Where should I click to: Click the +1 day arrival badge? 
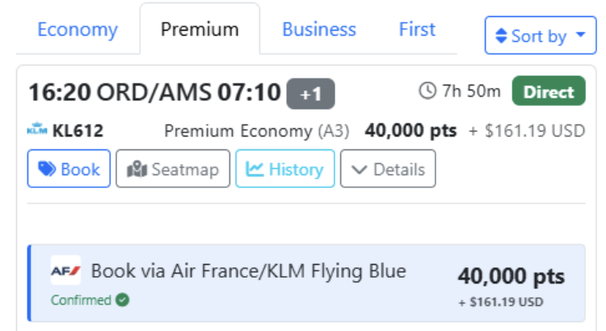click(310, 94)
